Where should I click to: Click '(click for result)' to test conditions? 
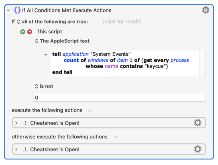click(122, 22)
